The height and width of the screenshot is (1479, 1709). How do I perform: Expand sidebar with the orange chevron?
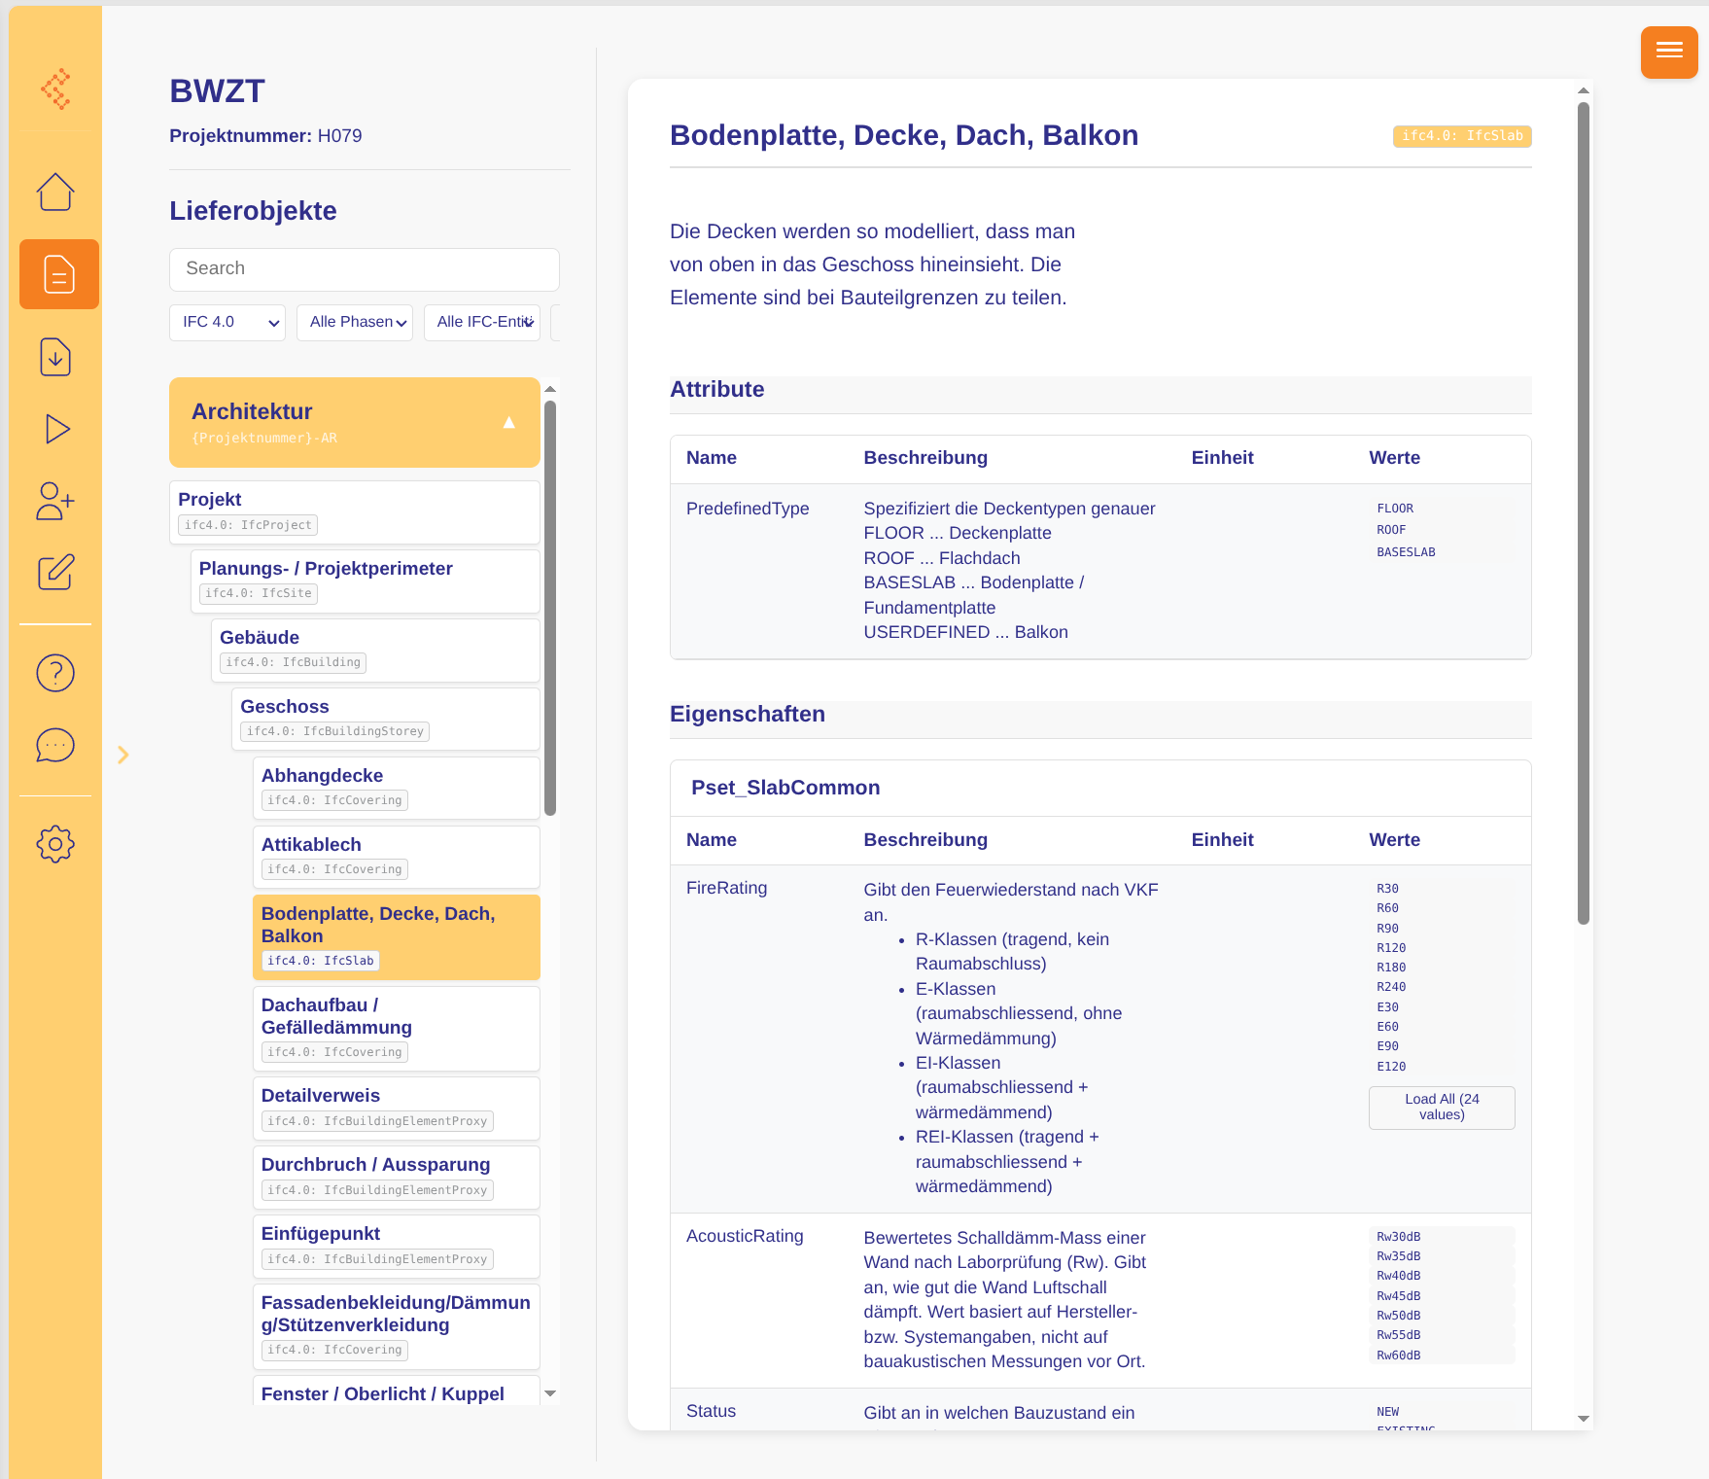pos(123,755)
